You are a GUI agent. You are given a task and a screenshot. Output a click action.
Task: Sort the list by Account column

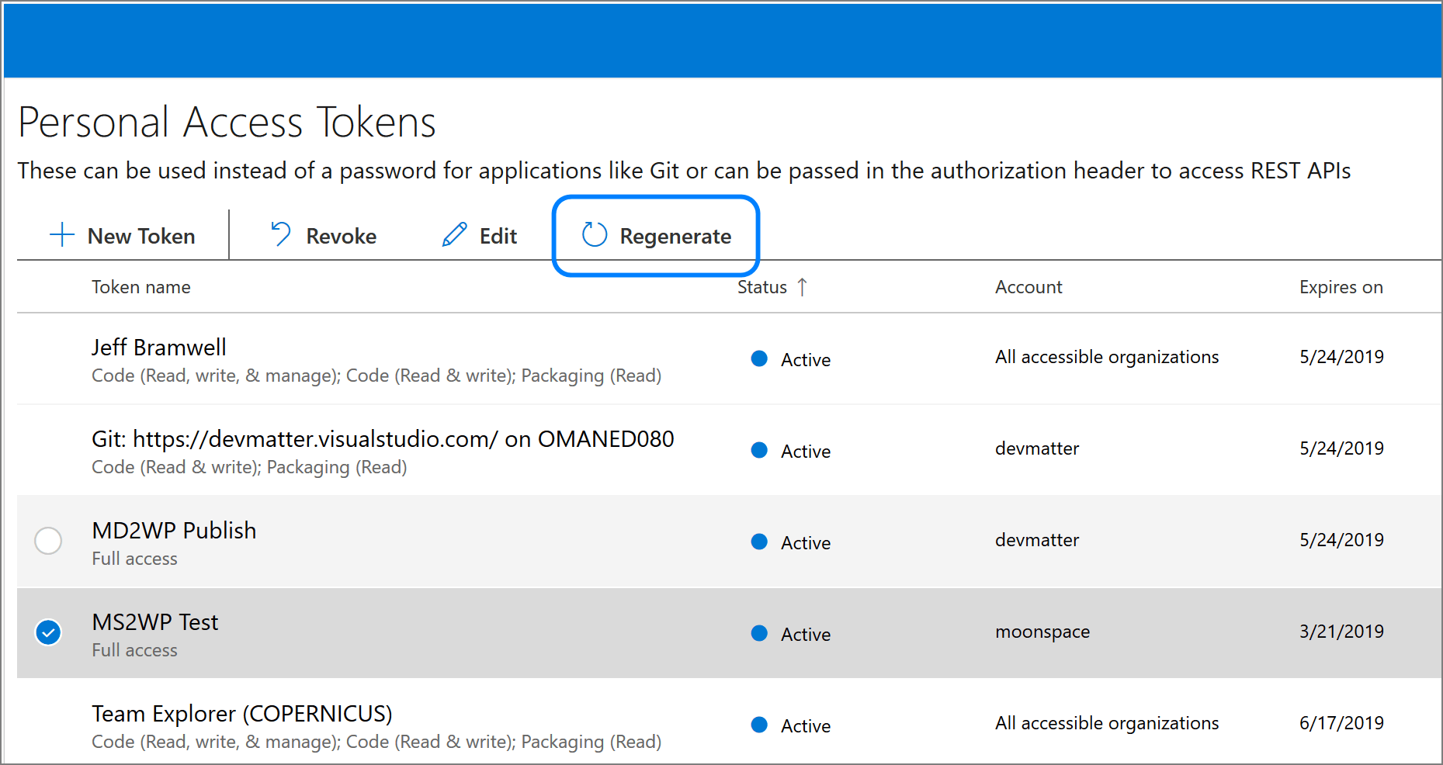pyautogui.click(x=1028, y=286)
